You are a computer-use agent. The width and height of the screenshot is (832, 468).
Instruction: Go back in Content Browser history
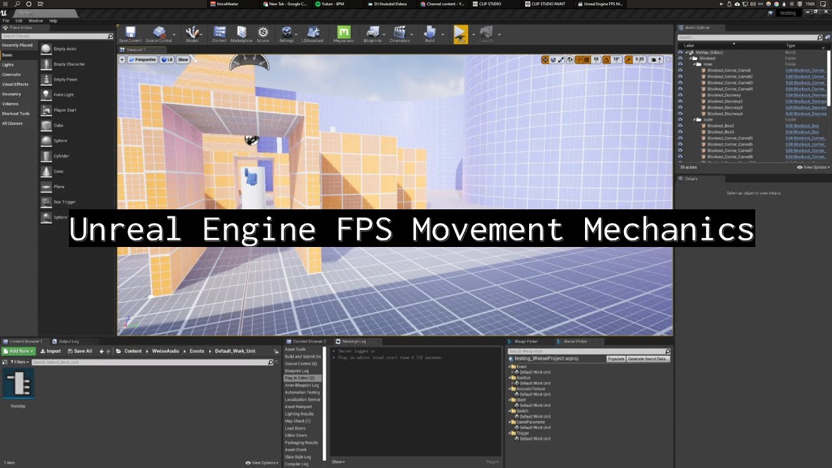click(101, 351)
